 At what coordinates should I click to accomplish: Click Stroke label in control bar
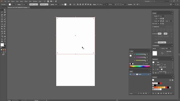(19, 4)
